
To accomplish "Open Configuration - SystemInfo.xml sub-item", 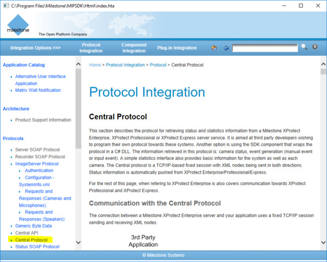I will coord(37,181).
